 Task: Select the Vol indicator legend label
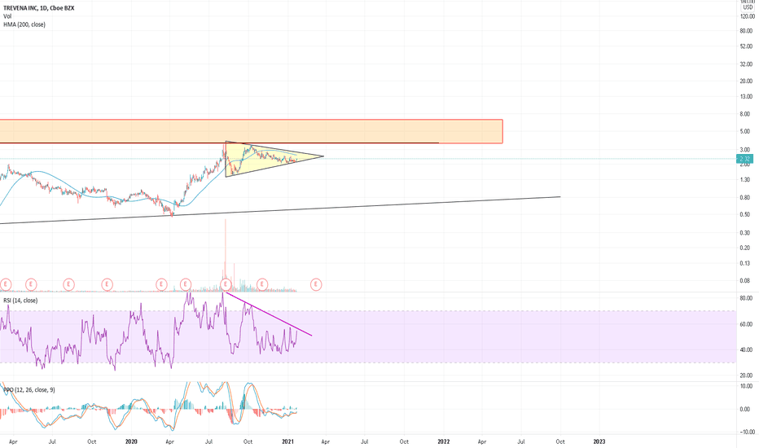pyautogui.click(x=7, y=16)
